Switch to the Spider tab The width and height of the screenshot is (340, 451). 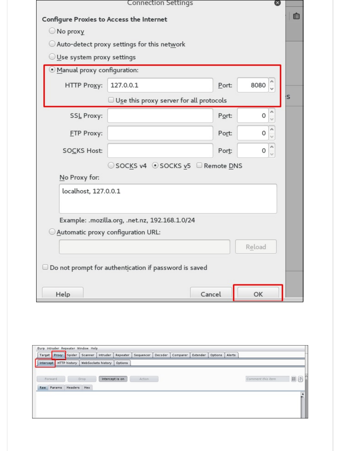(x=72, y=355)
